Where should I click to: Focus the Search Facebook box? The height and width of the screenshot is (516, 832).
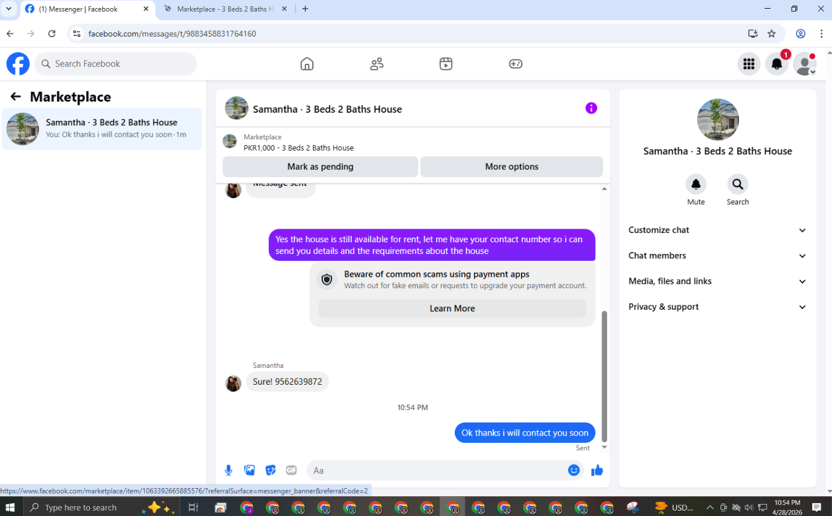click(x=116, y=64)
